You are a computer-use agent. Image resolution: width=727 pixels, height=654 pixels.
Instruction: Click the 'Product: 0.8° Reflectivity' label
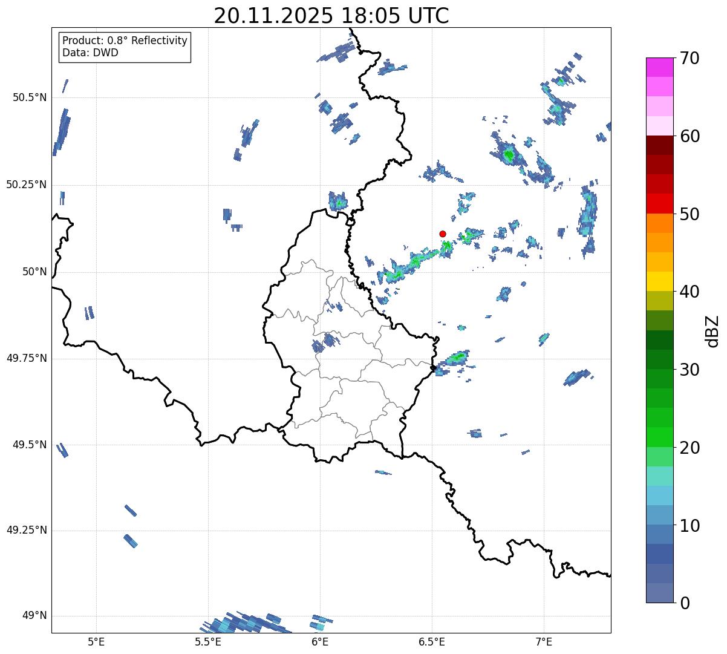(x=125, y=41)
